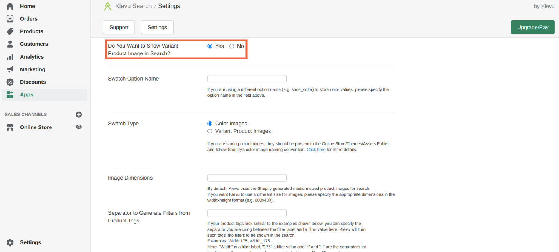The image size is (559, 252).
Task: Click the Online Store storefront icon
Action: click(10, 127)
